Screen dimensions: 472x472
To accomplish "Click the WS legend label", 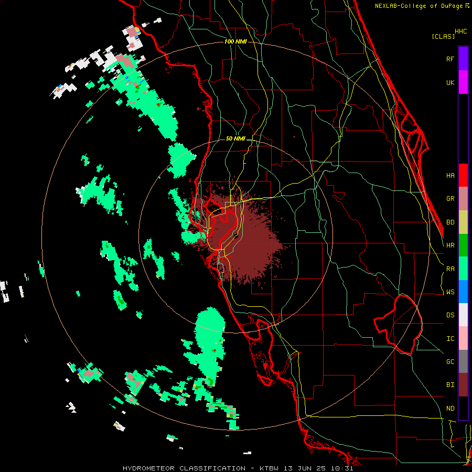I will [x=450, y=292].
